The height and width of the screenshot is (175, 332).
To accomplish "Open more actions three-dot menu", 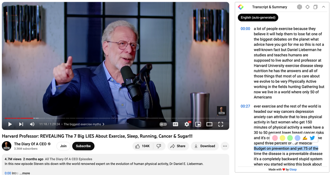I will coord(225,146).
